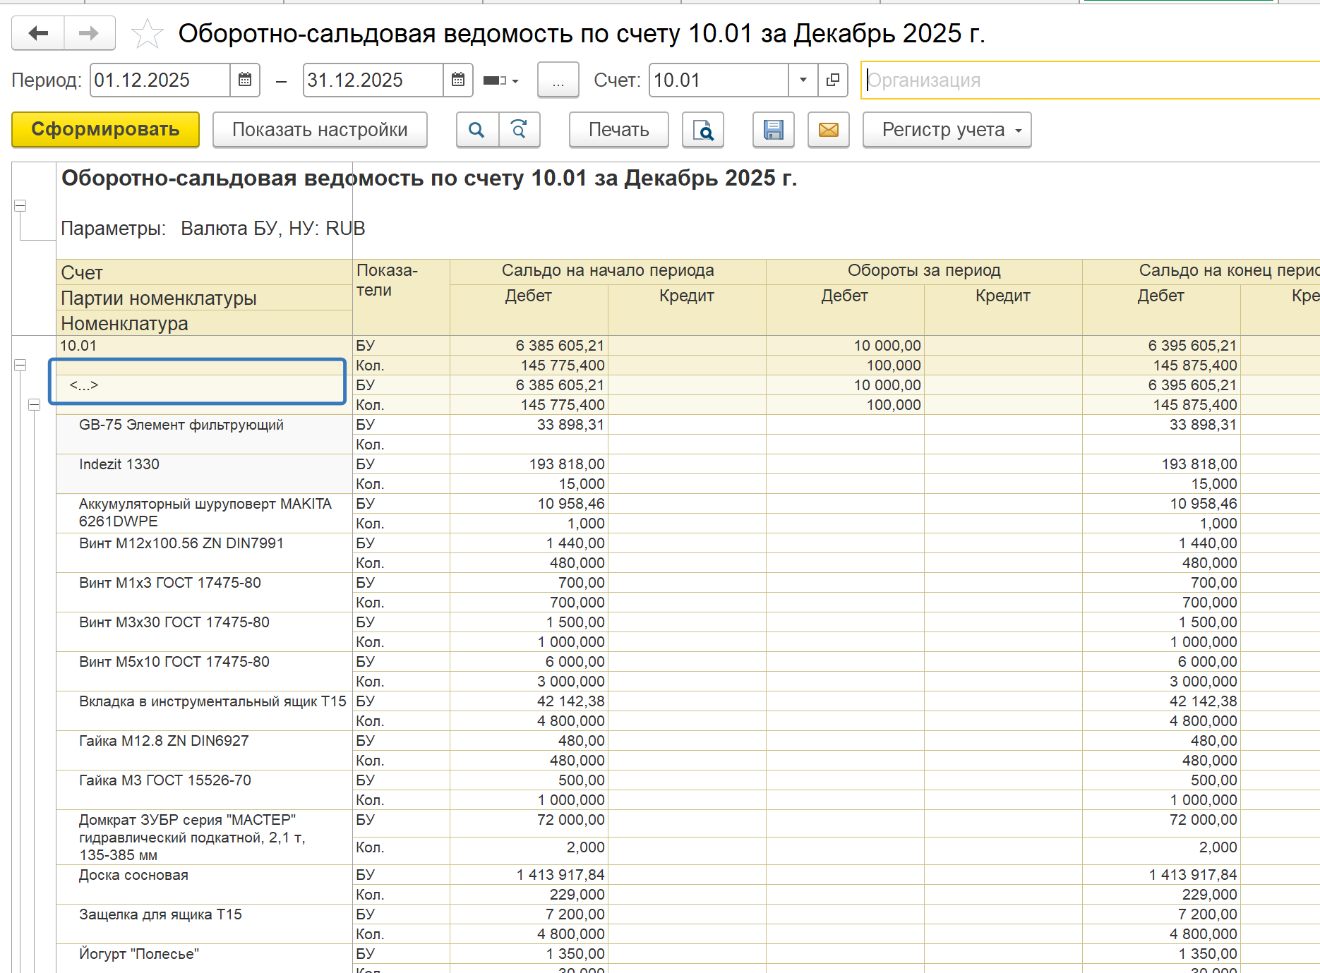Send report by email envelope icon
The width and height of the screenshot is (1320, 973).
click(x=829, y=129)
